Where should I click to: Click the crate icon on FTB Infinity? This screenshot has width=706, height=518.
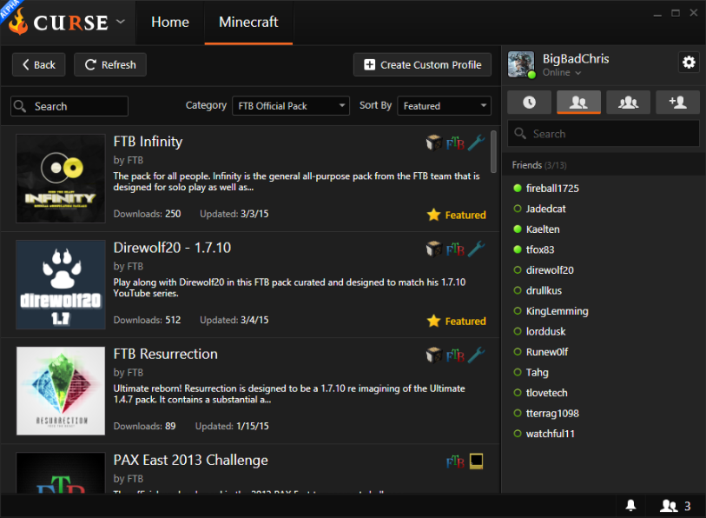pyautogui.click(x=434, y=143)
